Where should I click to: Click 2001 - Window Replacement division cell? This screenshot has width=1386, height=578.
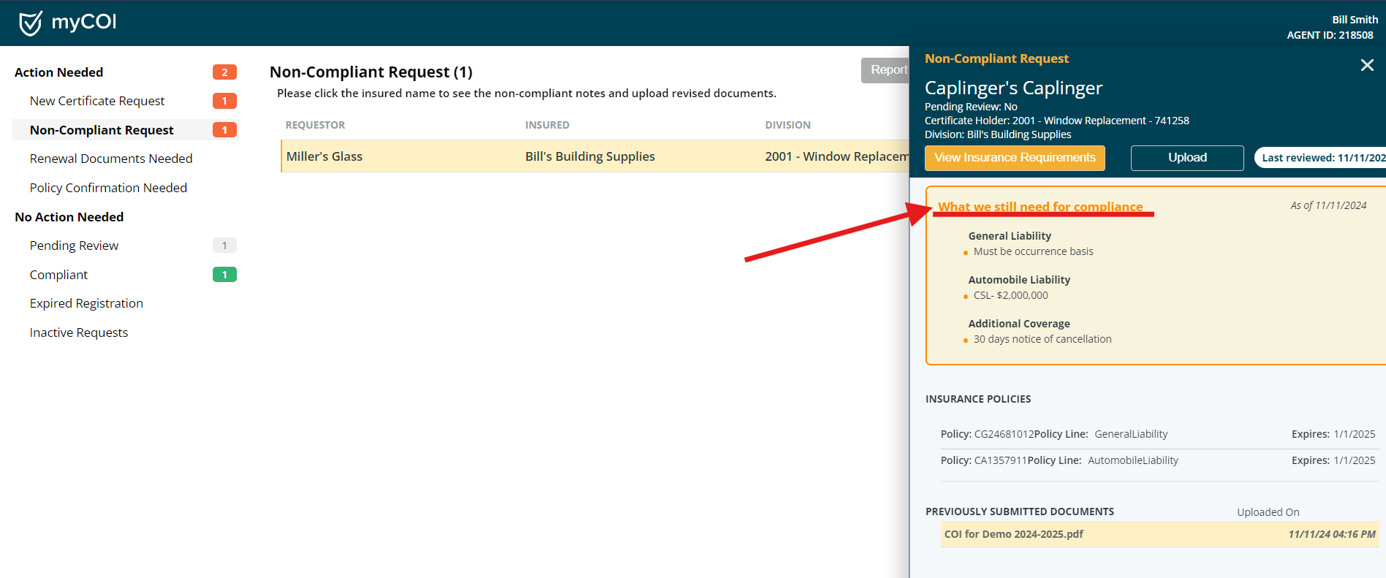point(837,156)
